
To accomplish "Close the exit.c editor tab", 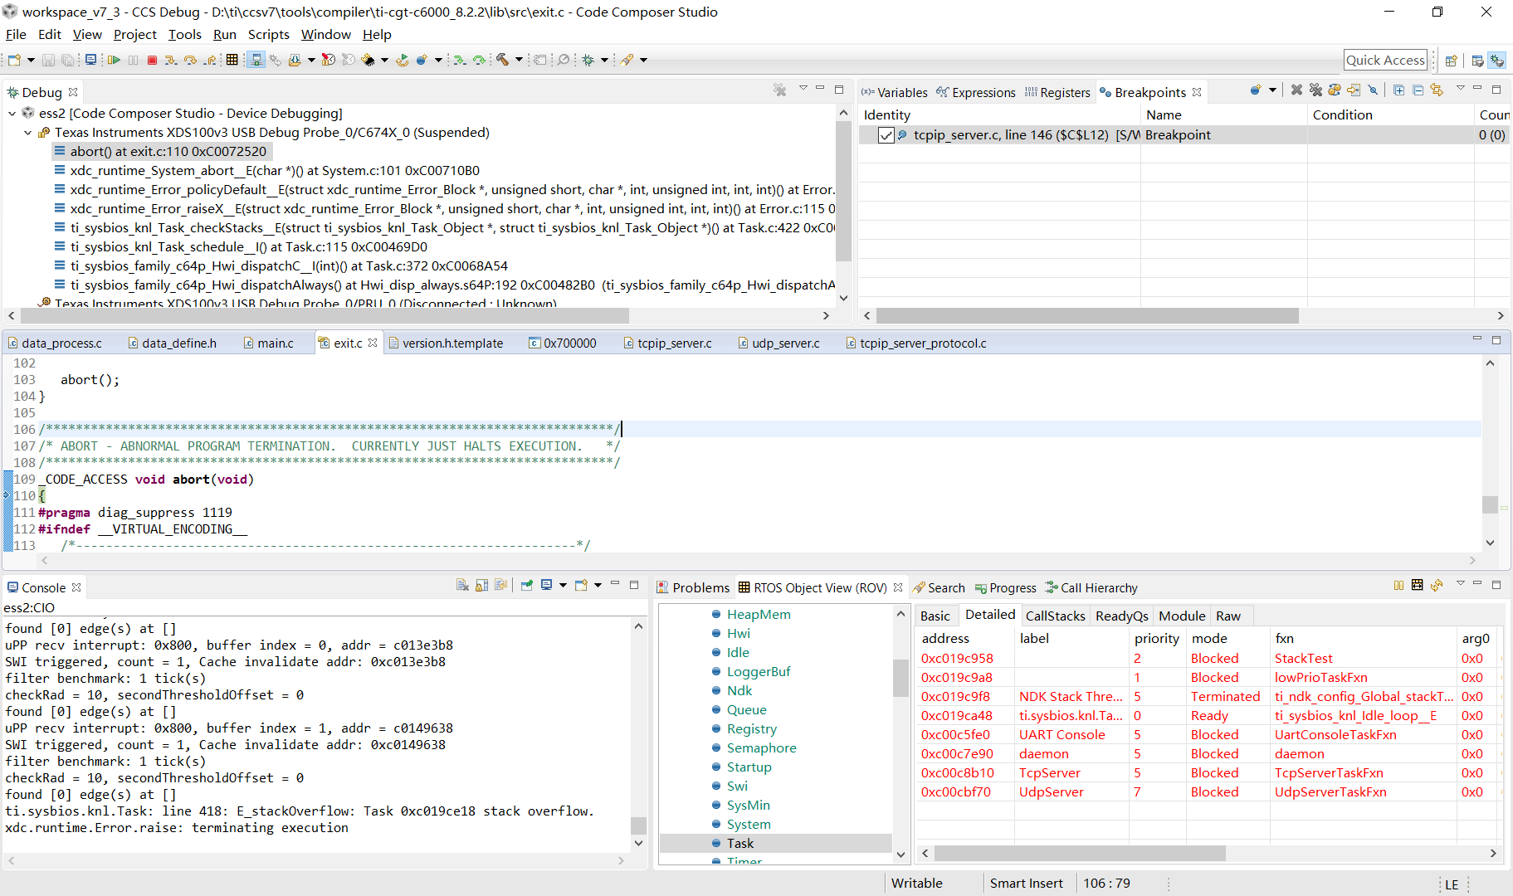I will pyautogui.click(x=373, y=343).
